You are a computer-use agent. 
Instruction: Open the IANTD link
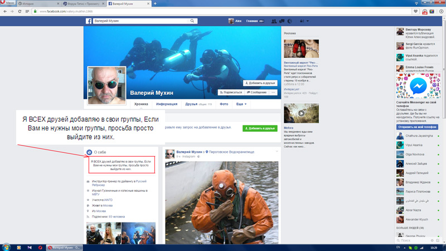pos(108,200)
